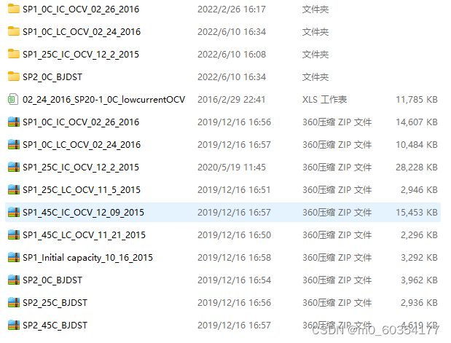
Task: Click the SP1_25C_IC_OCV_12_2_2015 folder icon
Action: (14, 54)
